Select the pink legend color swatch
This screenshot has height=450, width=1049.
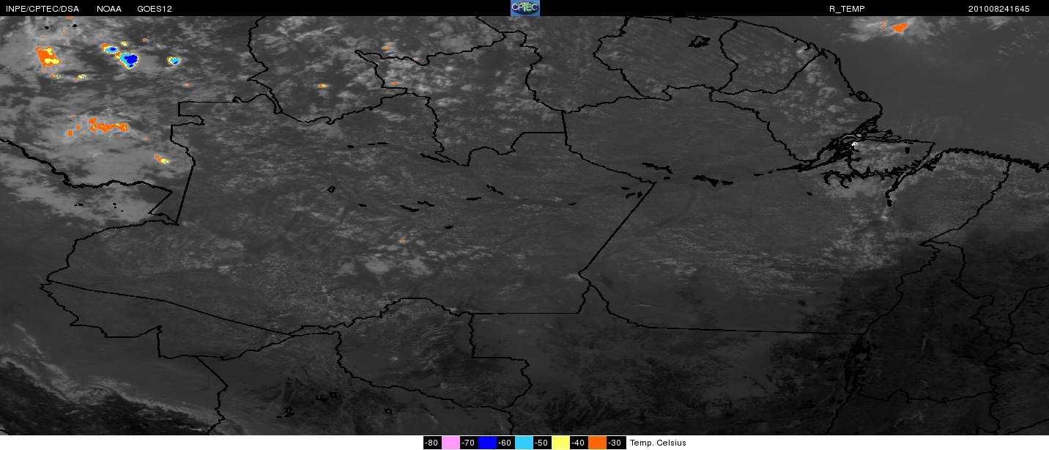pyautogui.click(x=451, y=443)
